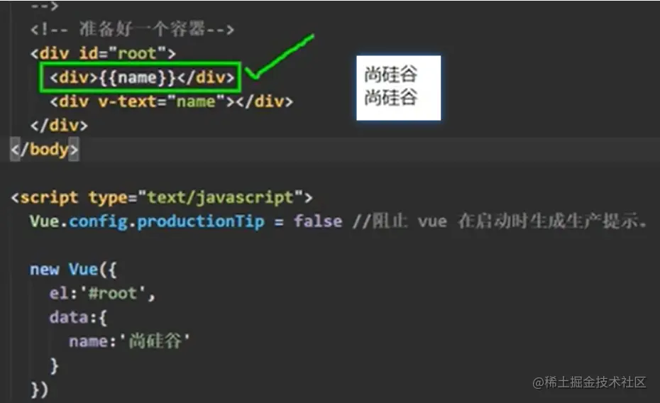660x403 pixels.
Task: Click first 尚硅谷 line in white preview box
Action: (390, 74)
